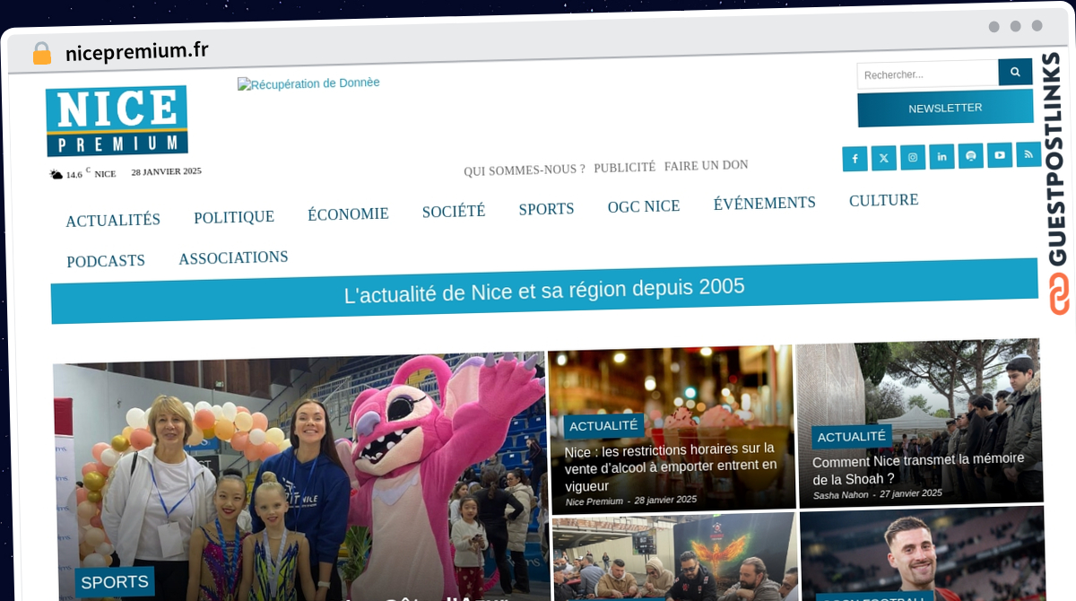Open the Publicité link
Viewport: 1076px width, 601px height.
[624, 168]
